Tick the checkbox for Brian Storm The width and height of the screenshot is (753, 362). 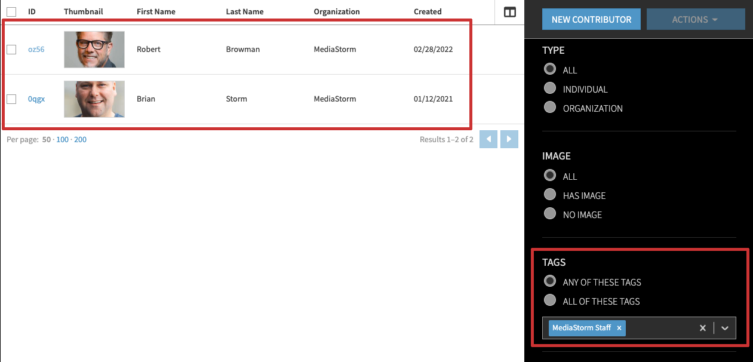[x=11, y=99]
